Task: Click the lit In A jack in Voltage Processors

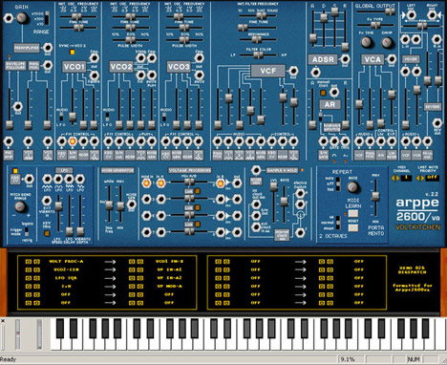Action: tap(160, 182)
